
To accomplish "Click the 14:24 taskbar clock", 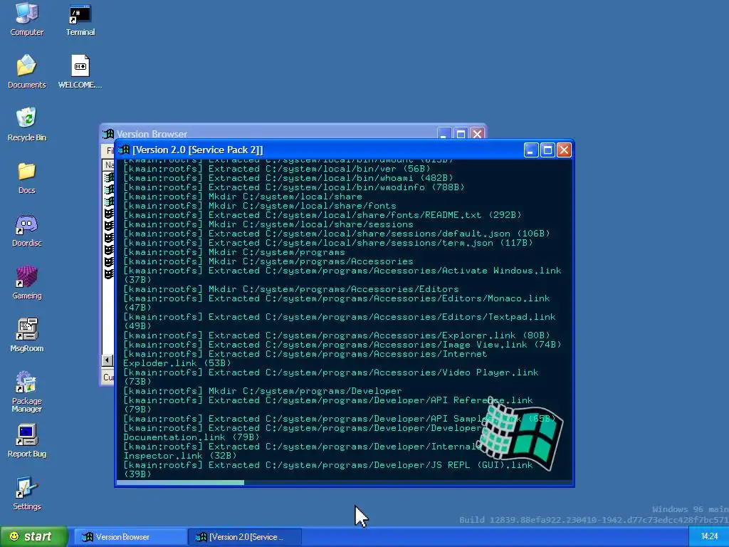I will pos(709,537).
